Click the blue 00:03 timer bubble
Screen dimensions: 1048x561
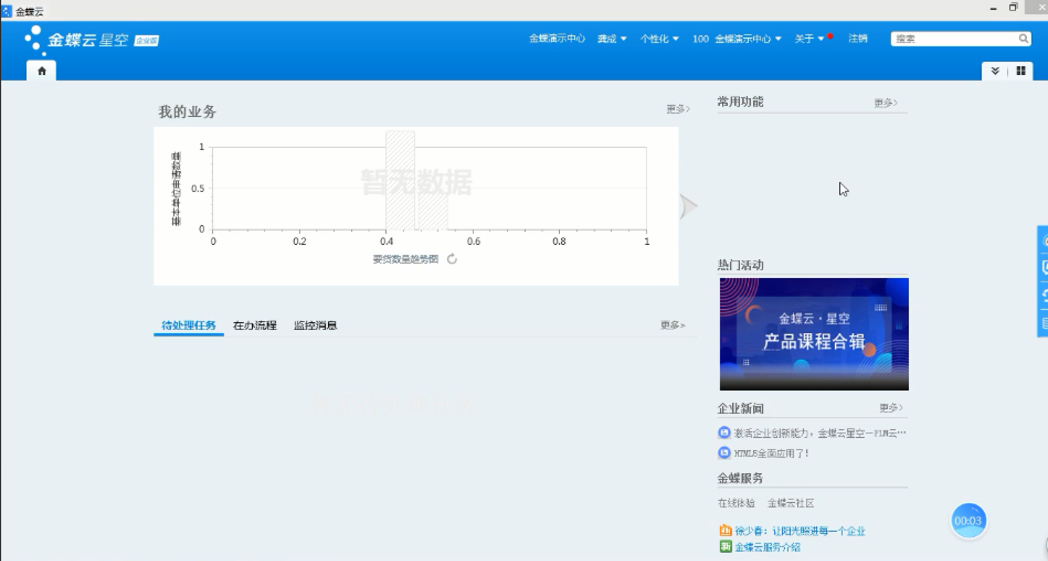tap(968, 520)
